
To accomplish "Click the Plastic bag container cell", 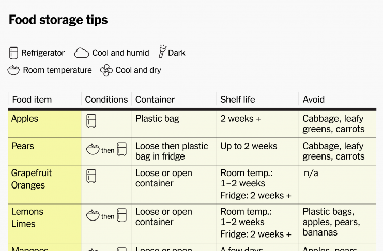I will [174, 124].
